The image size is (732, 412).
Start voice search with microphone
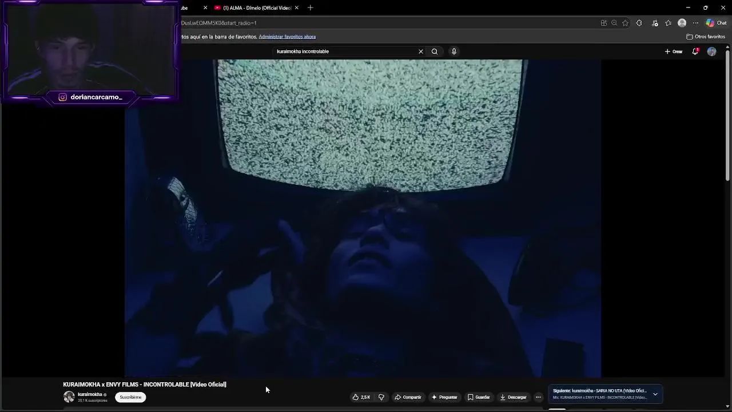tap(454, 51)
